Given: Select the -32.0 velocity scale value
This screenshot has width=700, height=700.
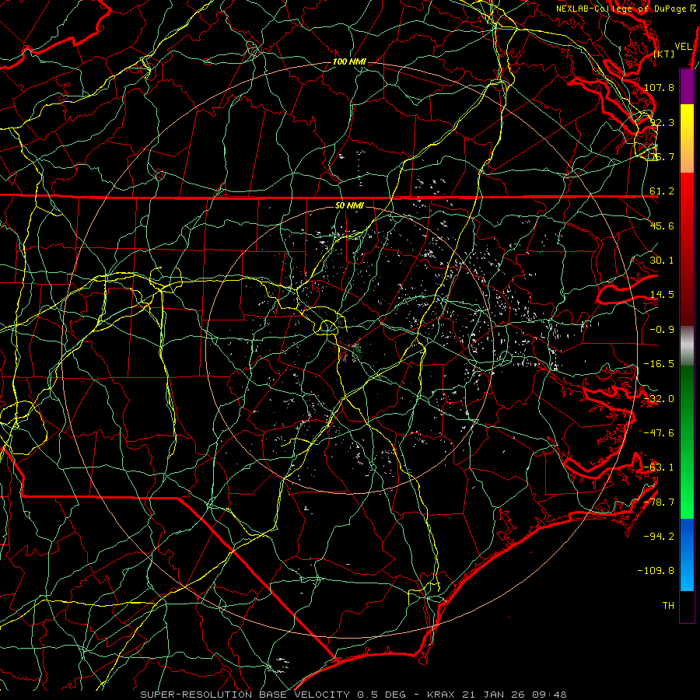Looking at the screenshot, I should [x=659, y=399].
